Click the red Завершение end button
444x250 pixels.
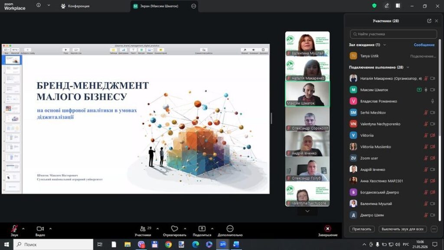pos(328,230)
